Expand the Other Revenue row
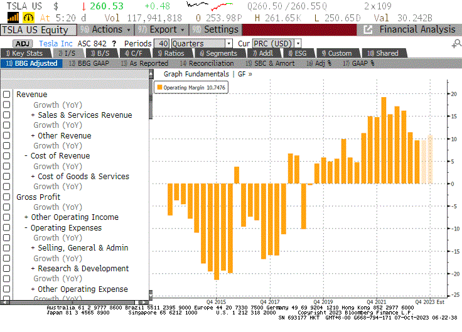 (33, 136)
